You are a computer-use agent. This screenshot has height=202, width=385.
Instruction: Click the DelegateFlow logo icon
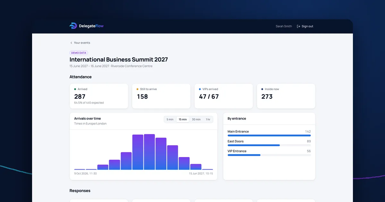(73, 26)
